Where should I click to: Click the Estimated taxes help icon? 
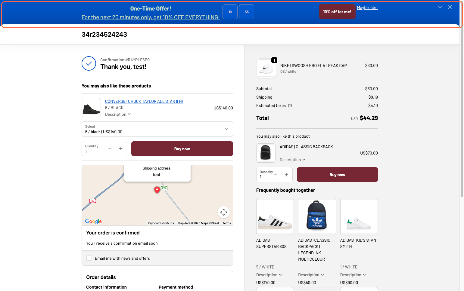290,106
